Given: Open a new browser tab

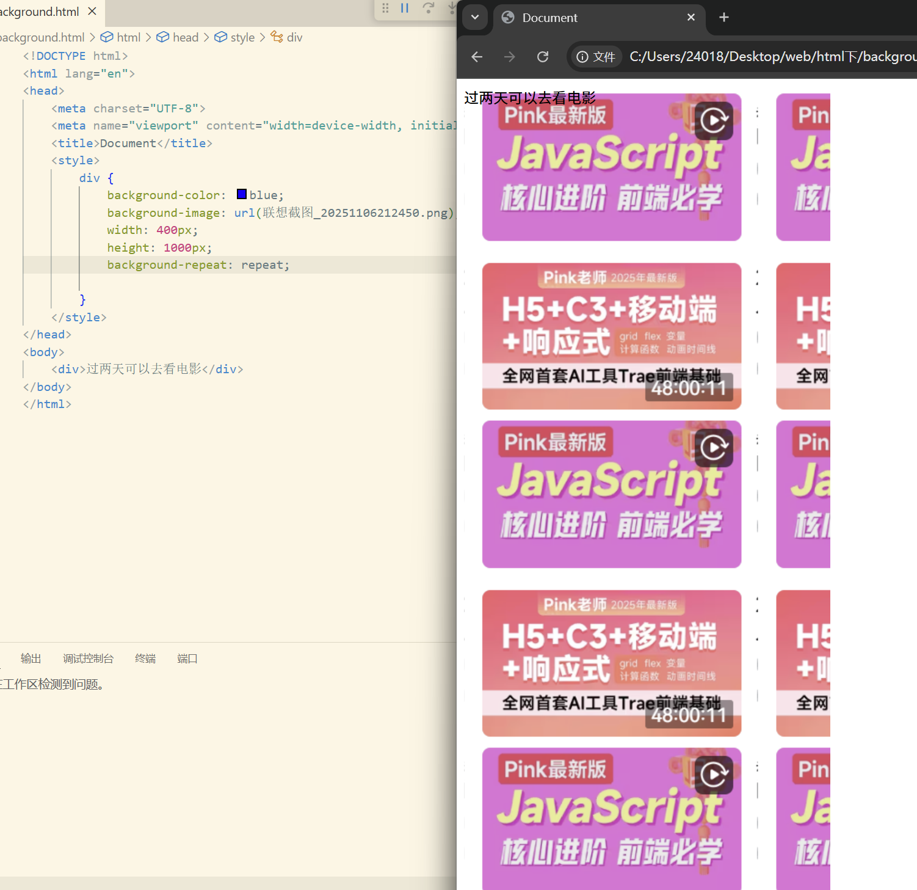Looking at the screenshot, I should tap(724, 17).
